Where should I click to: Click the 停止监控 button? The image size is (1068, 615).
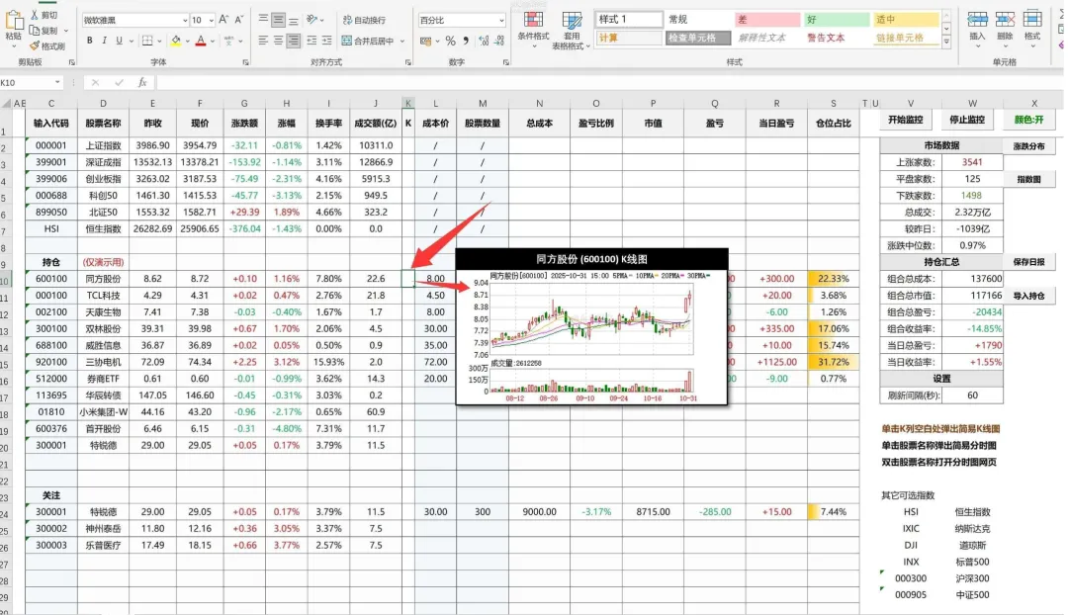(x=966, y=120)
